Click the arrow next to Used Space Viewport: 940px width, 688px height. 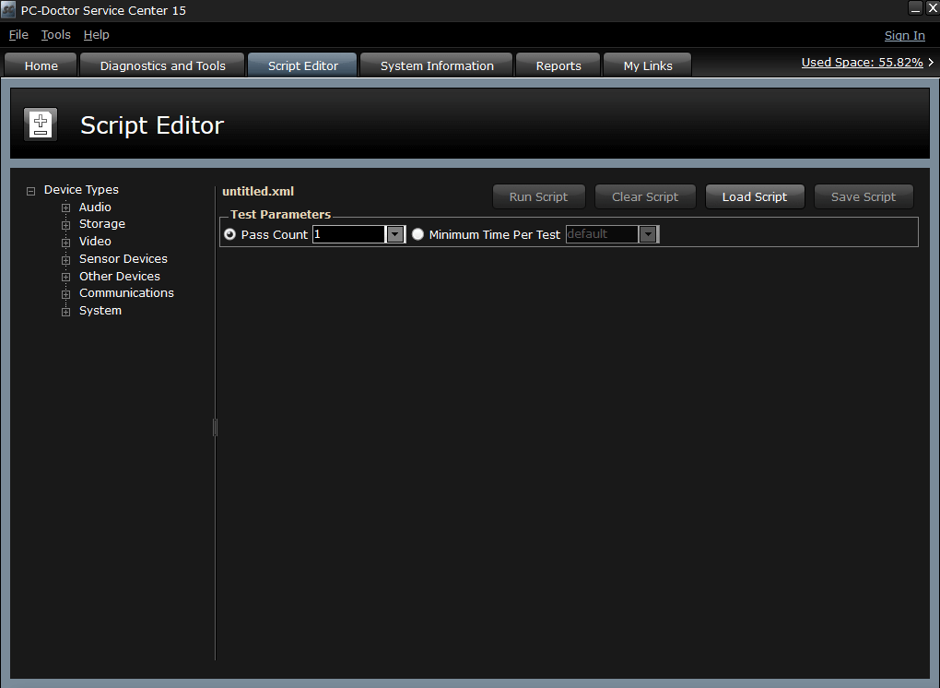[931, 63]
